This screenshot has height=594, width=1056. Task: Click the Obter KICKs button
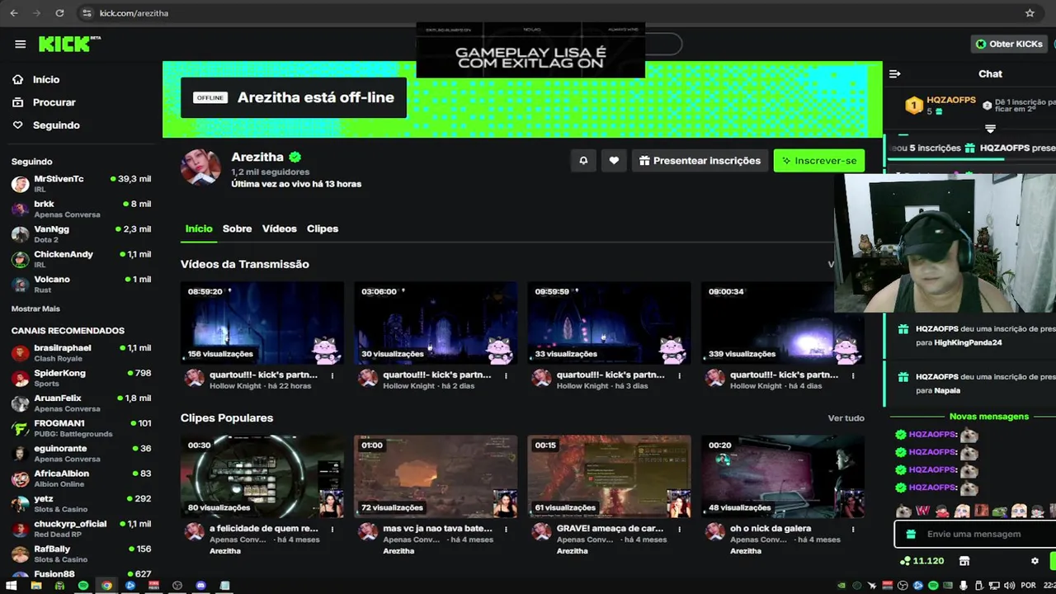pos(1009,44)
